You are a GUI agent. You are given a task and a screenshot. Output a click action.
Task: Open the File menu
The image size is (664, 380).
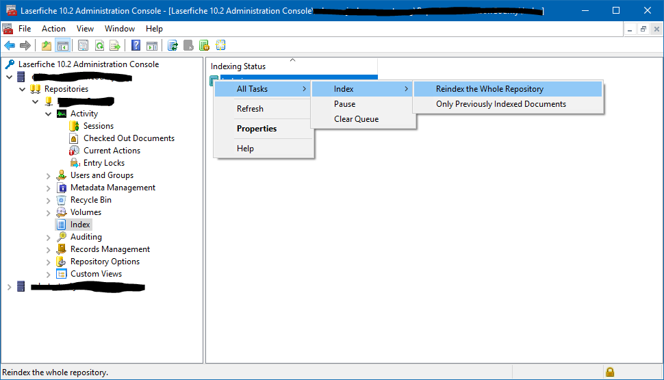(x=25, y=28)
